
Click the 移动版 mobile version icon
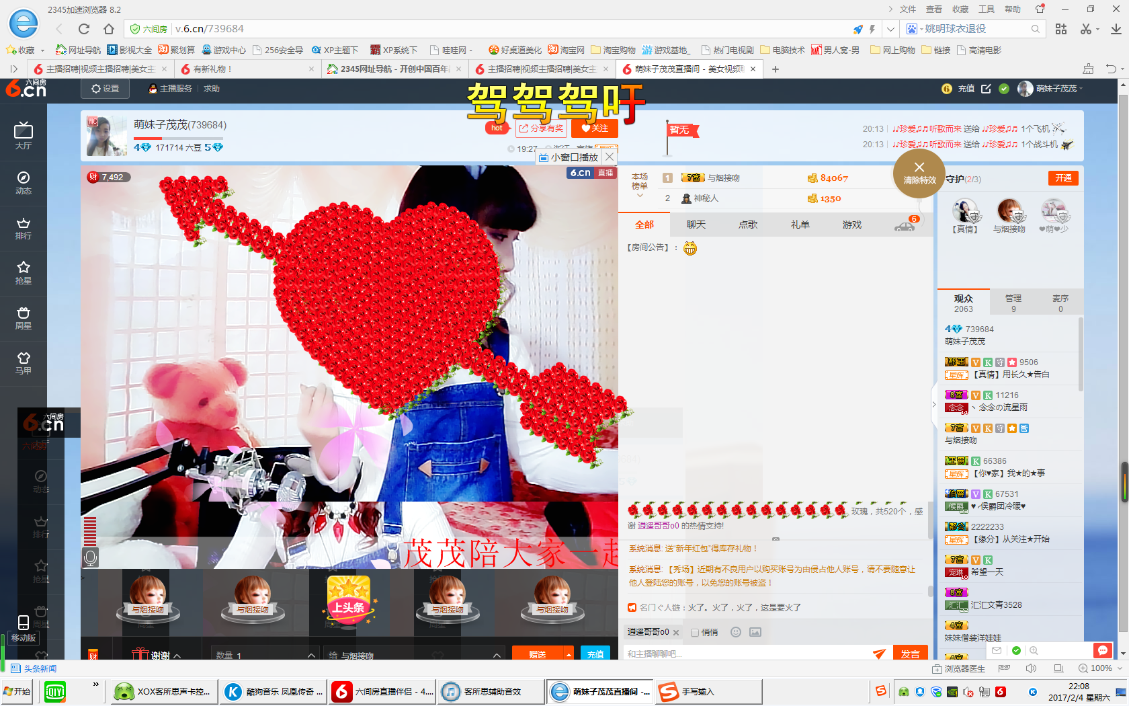click(24, 630)
